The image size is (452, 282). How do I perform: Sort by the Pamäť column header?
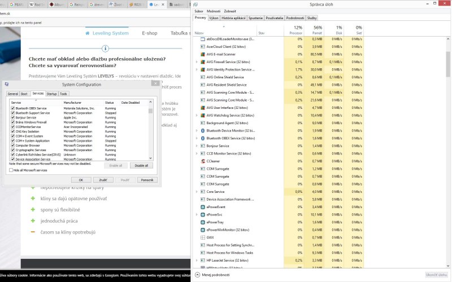[x=314, y=30]
